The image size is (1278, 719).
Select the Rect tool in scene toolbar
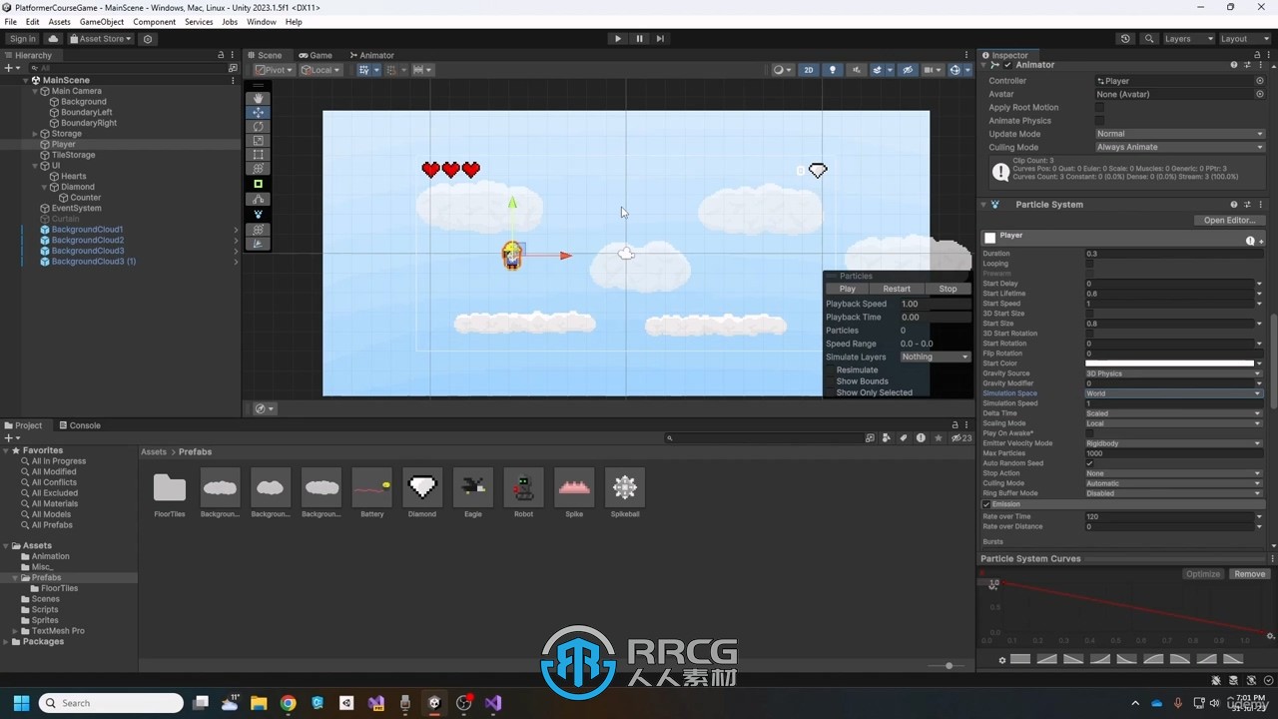[259, 155]
